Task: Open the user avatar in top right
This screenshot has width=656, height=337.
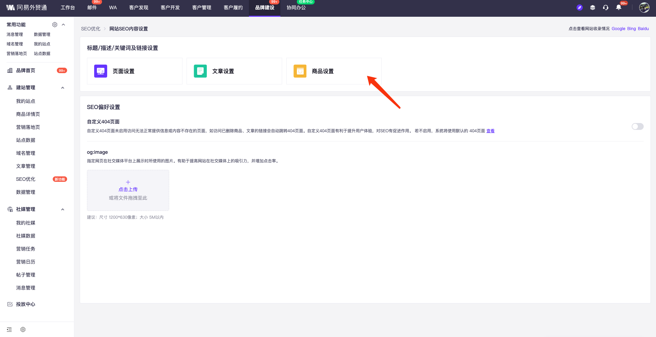Action: point(644,8)
